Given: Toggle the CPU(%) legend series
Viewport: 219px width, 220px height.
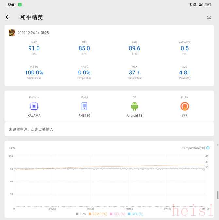Looking at the screenshot, I should pos(118,214).
